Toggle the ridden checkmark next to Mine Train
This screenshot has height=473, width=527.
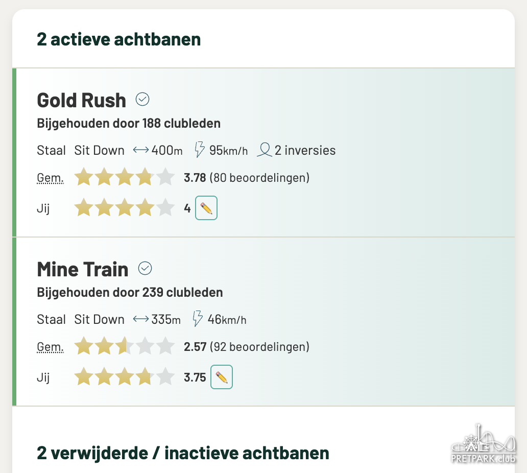(146, 268)
